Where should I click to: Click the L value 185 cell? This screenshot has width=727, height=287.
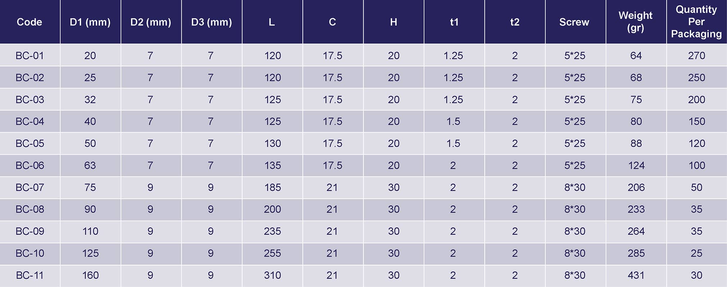[x=272, y=187]
